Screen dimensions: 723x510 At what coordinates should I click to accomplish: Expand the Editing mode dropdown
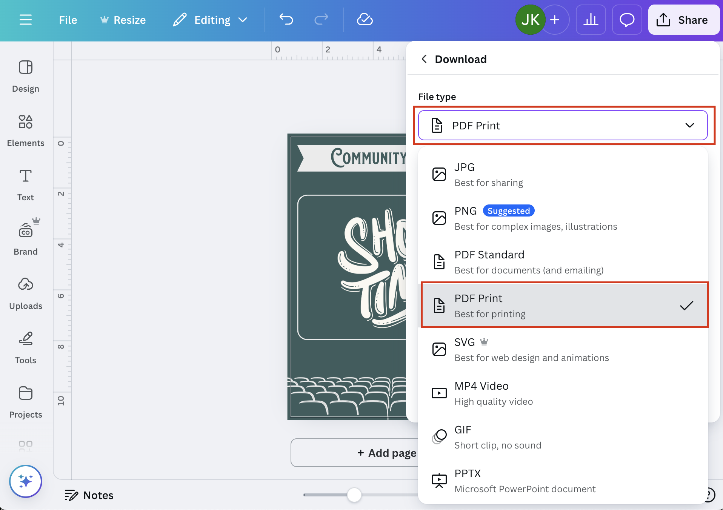pyautogui.click(x=210, y=20)
